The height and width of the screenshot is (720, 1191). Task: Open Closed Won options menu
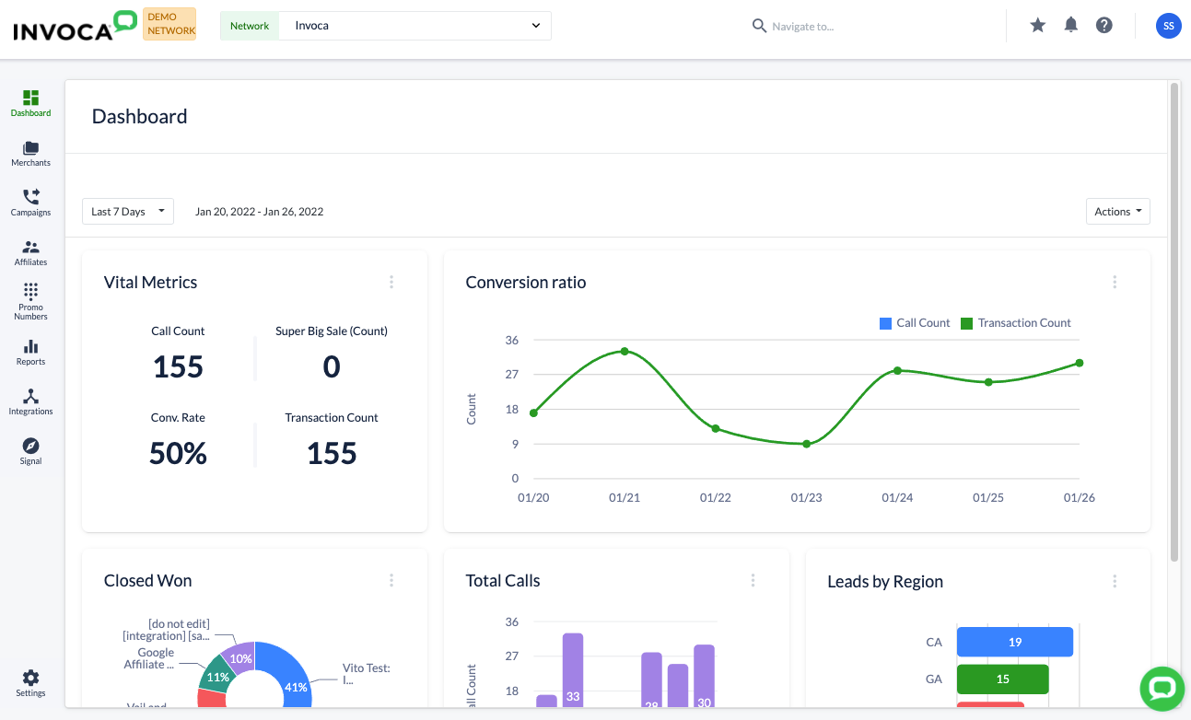pyautogui.click(x=391, y=580)
